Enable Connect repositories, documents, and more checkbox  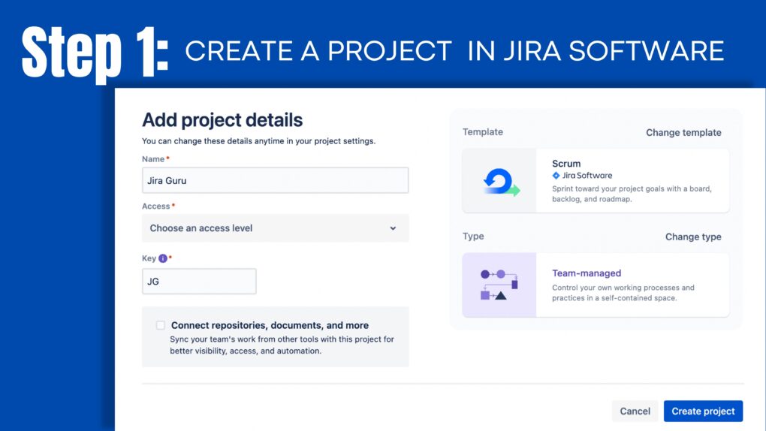click(160, 325)
